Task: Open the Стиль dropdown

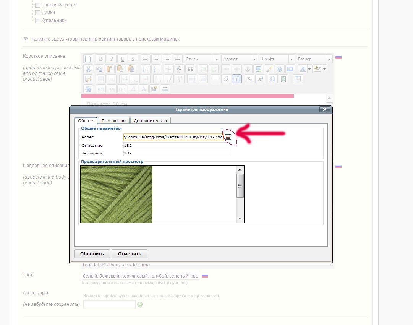Action: tap(202, 59)
